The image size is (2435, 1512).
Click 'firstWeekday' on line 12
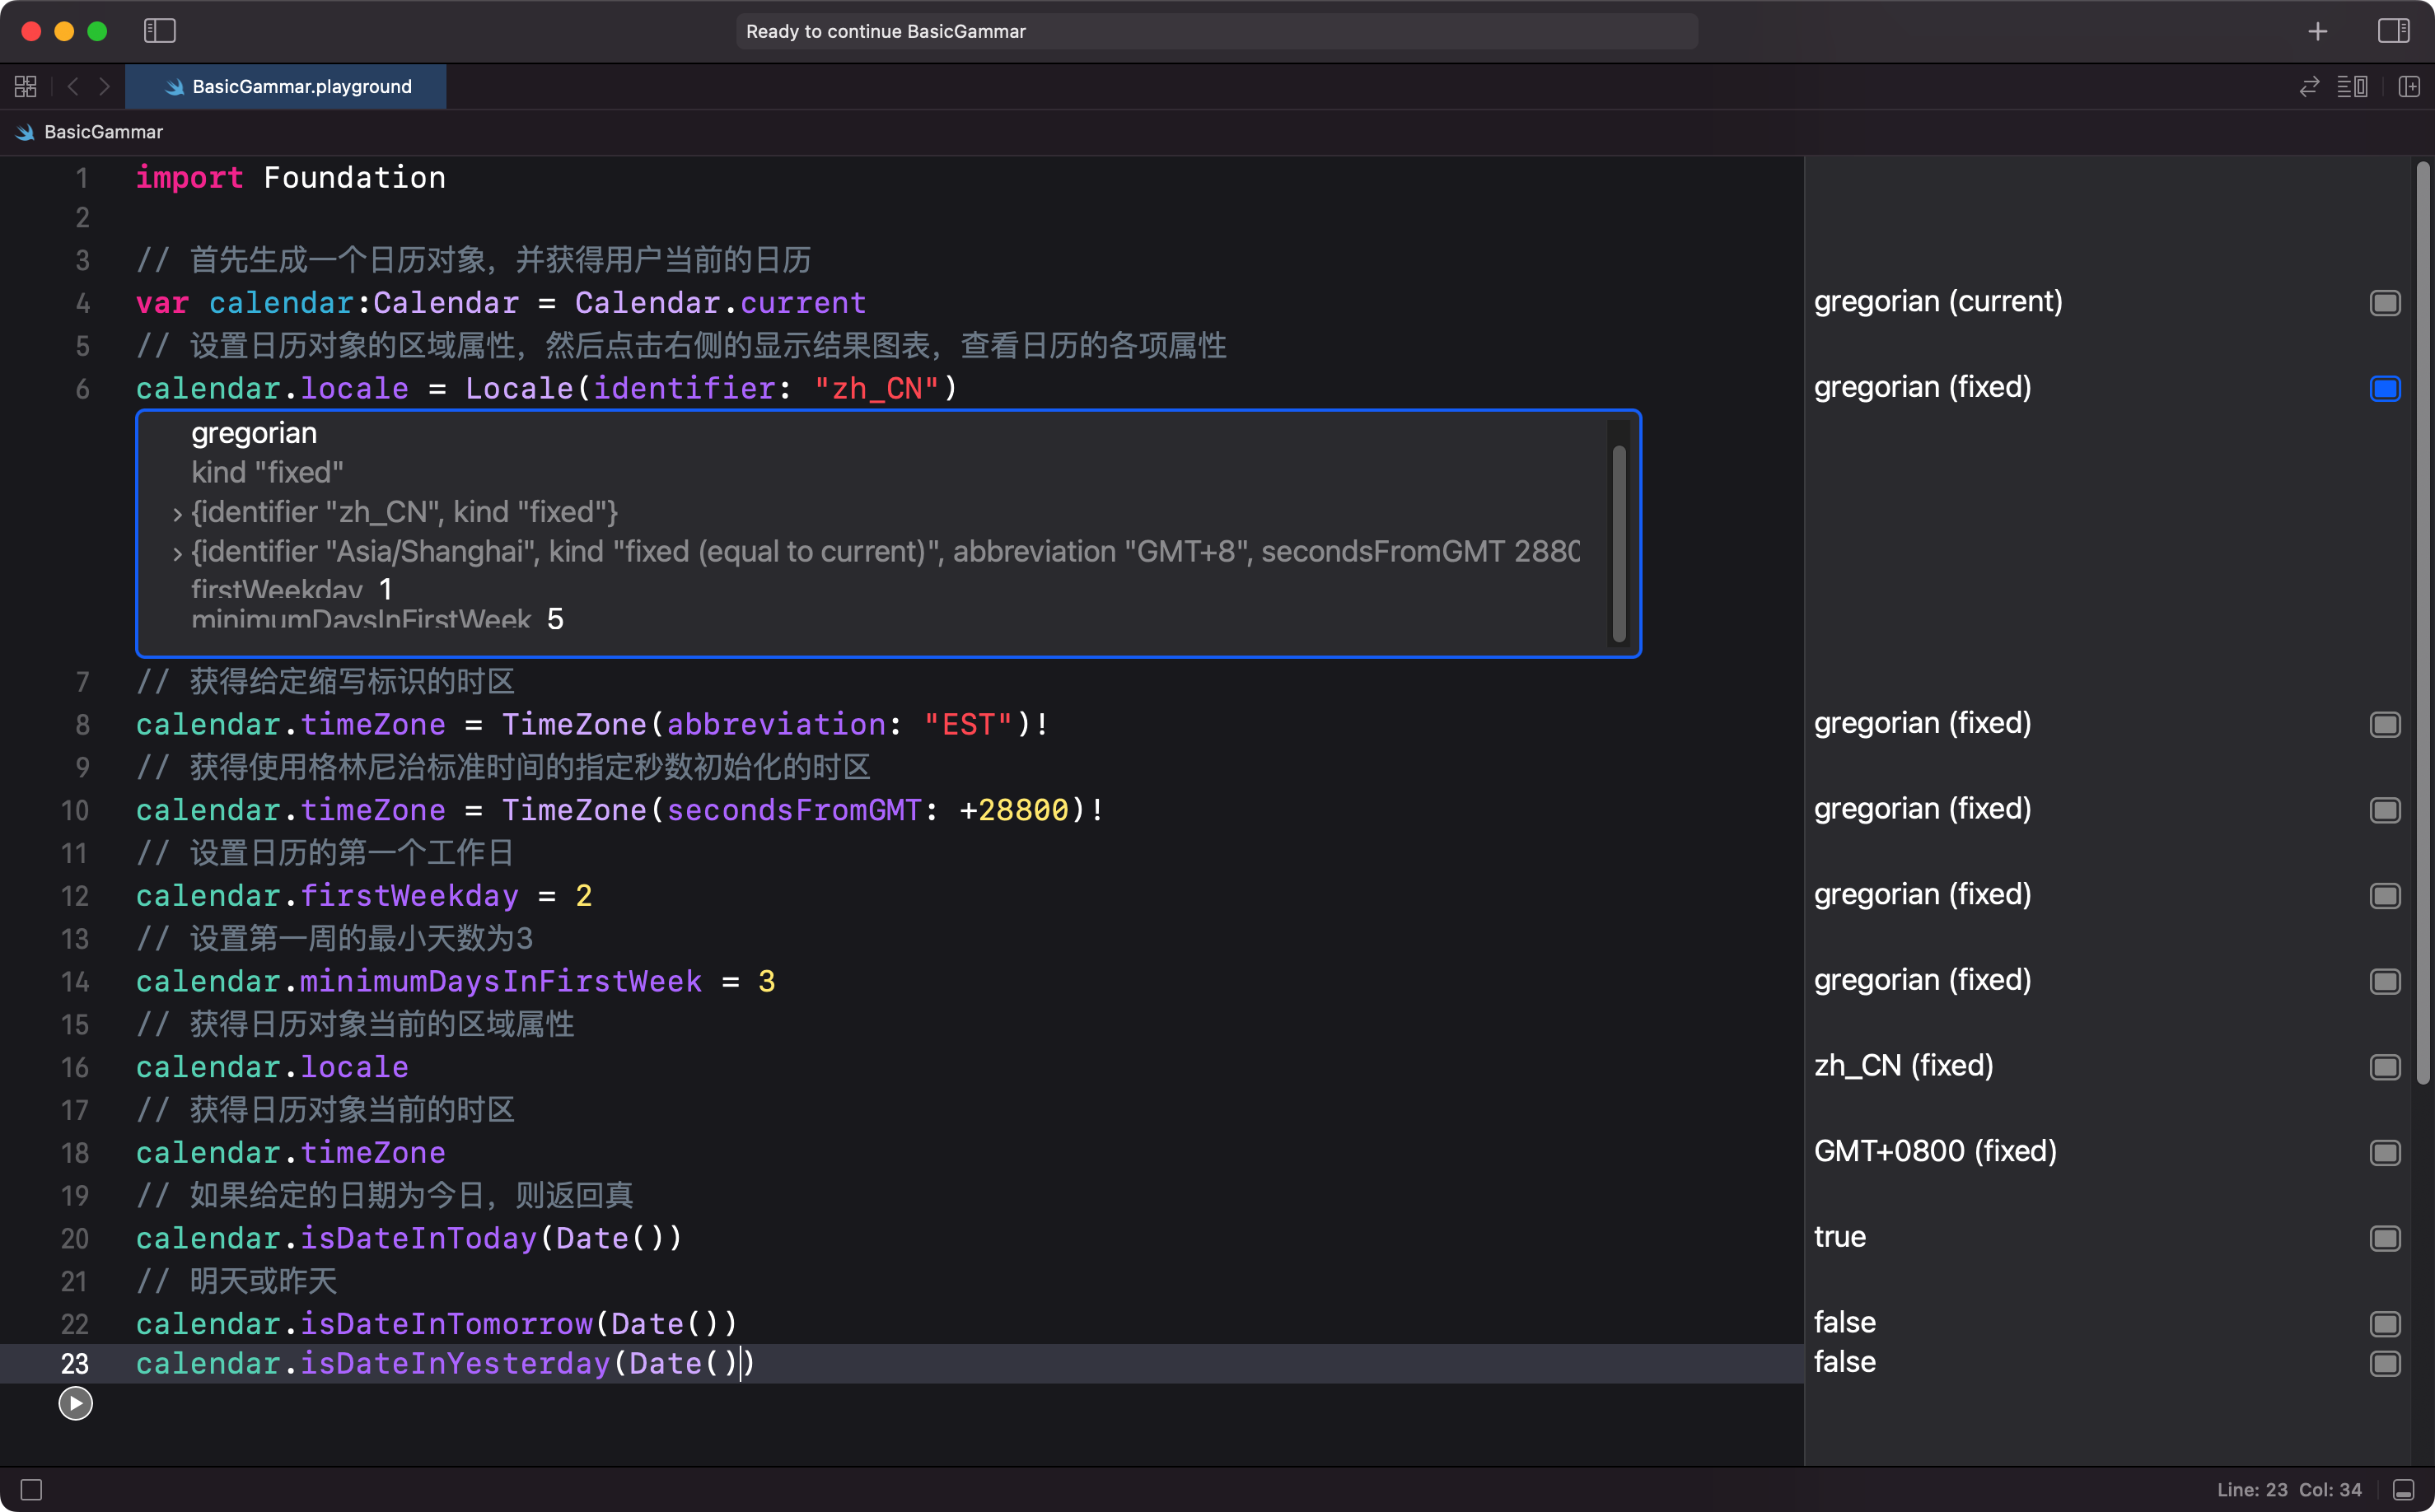[409, 896]
